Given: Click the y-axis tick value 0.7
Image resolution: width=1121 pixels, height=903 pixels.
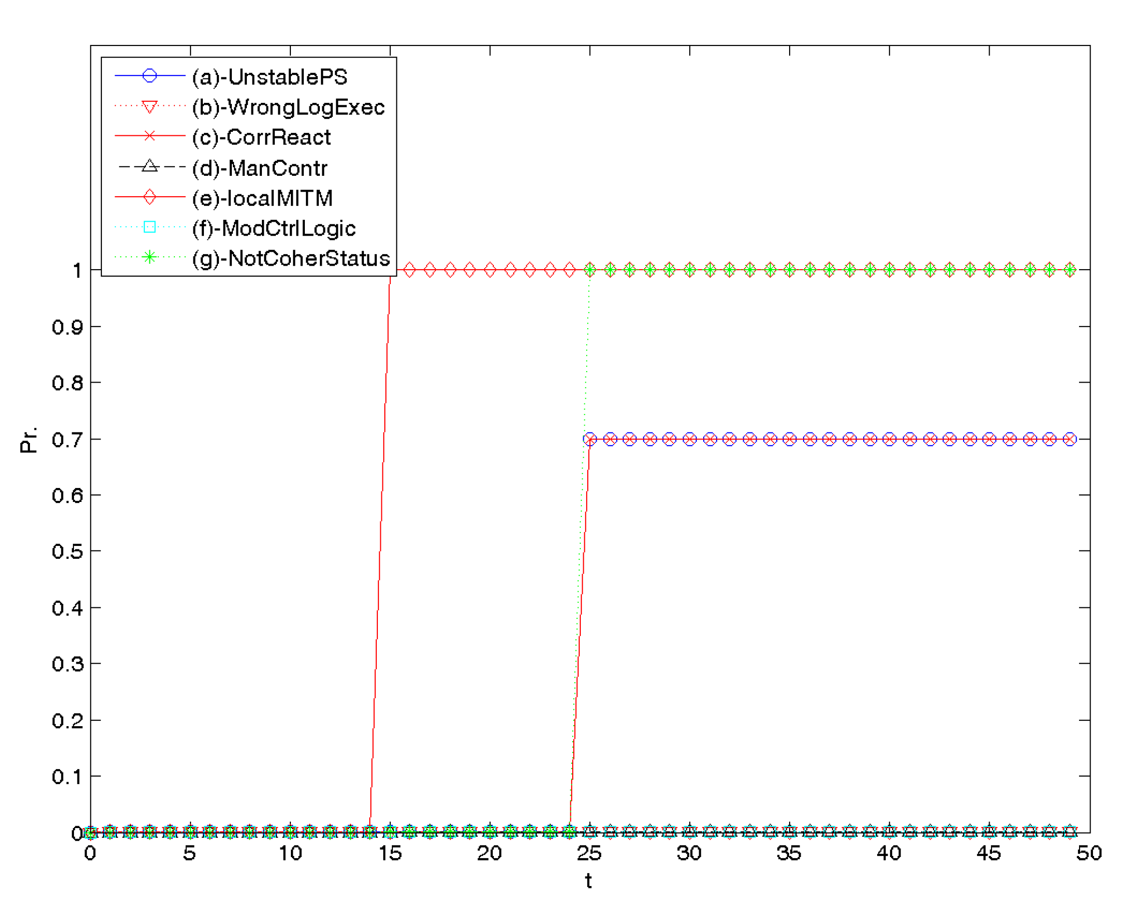Looking at the screenshot, I should (67, 440).
